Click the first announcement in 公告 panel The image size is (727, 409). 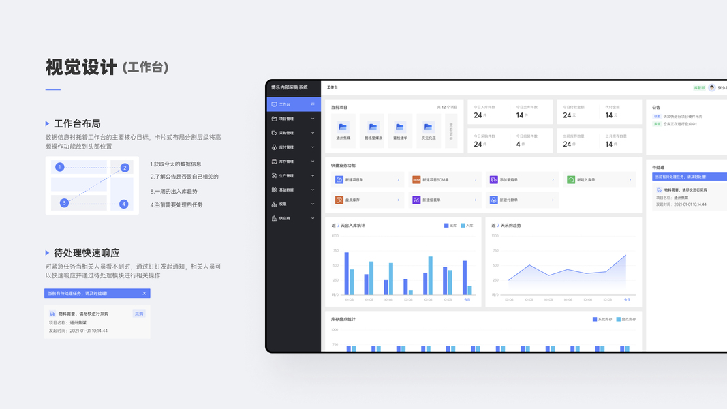pos(677,117)
